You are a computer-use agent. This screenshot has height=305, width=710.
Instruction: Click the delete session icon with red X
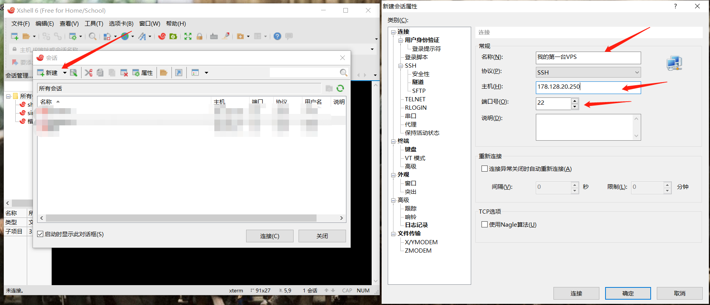[x=124, y=73]
